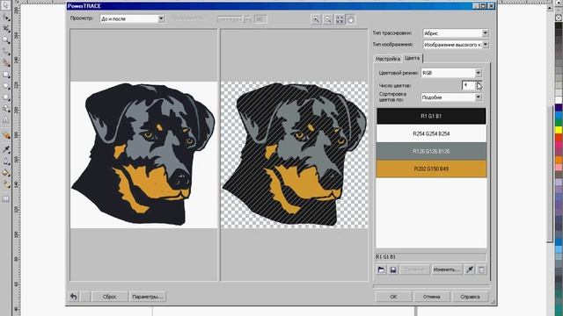Click the PowerTRACE zoom in icon
Image resolution: width=563 pixels, height=316 pixels.
pos(316,19)
